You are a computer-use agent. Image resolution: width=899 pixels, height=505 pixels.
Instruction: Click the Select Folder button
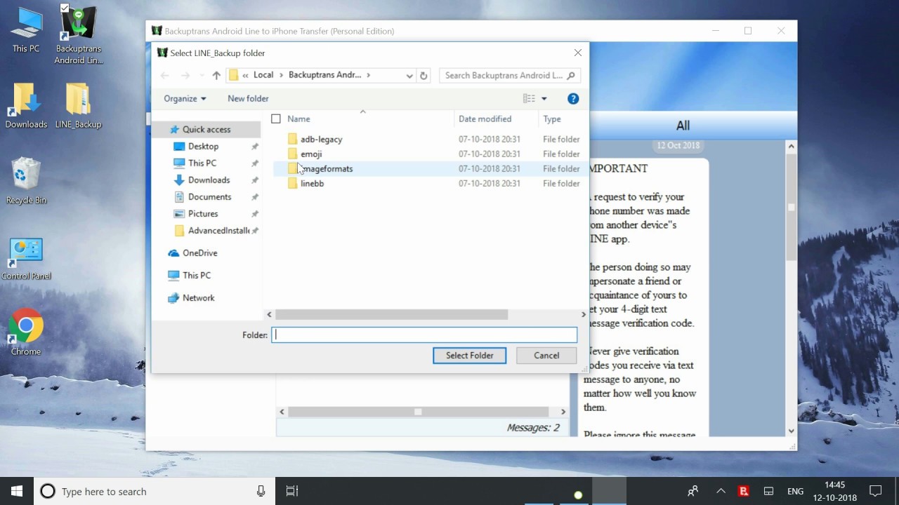[x=469, y=356]
